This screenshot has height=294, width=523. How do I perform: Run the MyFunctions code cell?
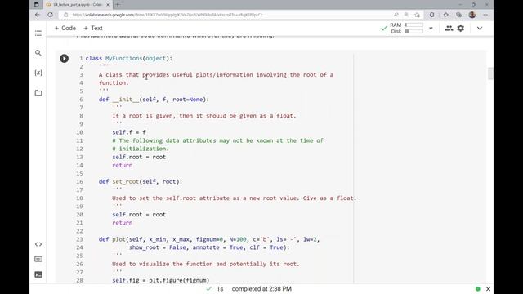point(64,58)
